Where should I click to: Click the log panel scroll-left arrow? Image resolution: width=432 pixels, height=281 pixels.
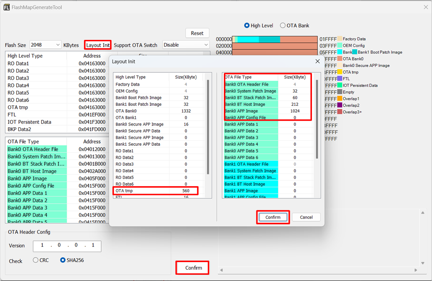[221, 270]
